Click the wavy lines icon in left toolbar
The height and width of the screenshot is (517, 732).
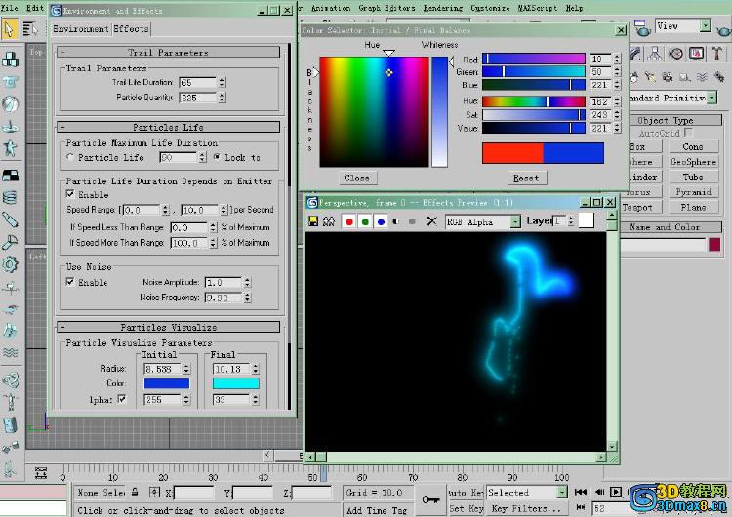coord(11,352)
